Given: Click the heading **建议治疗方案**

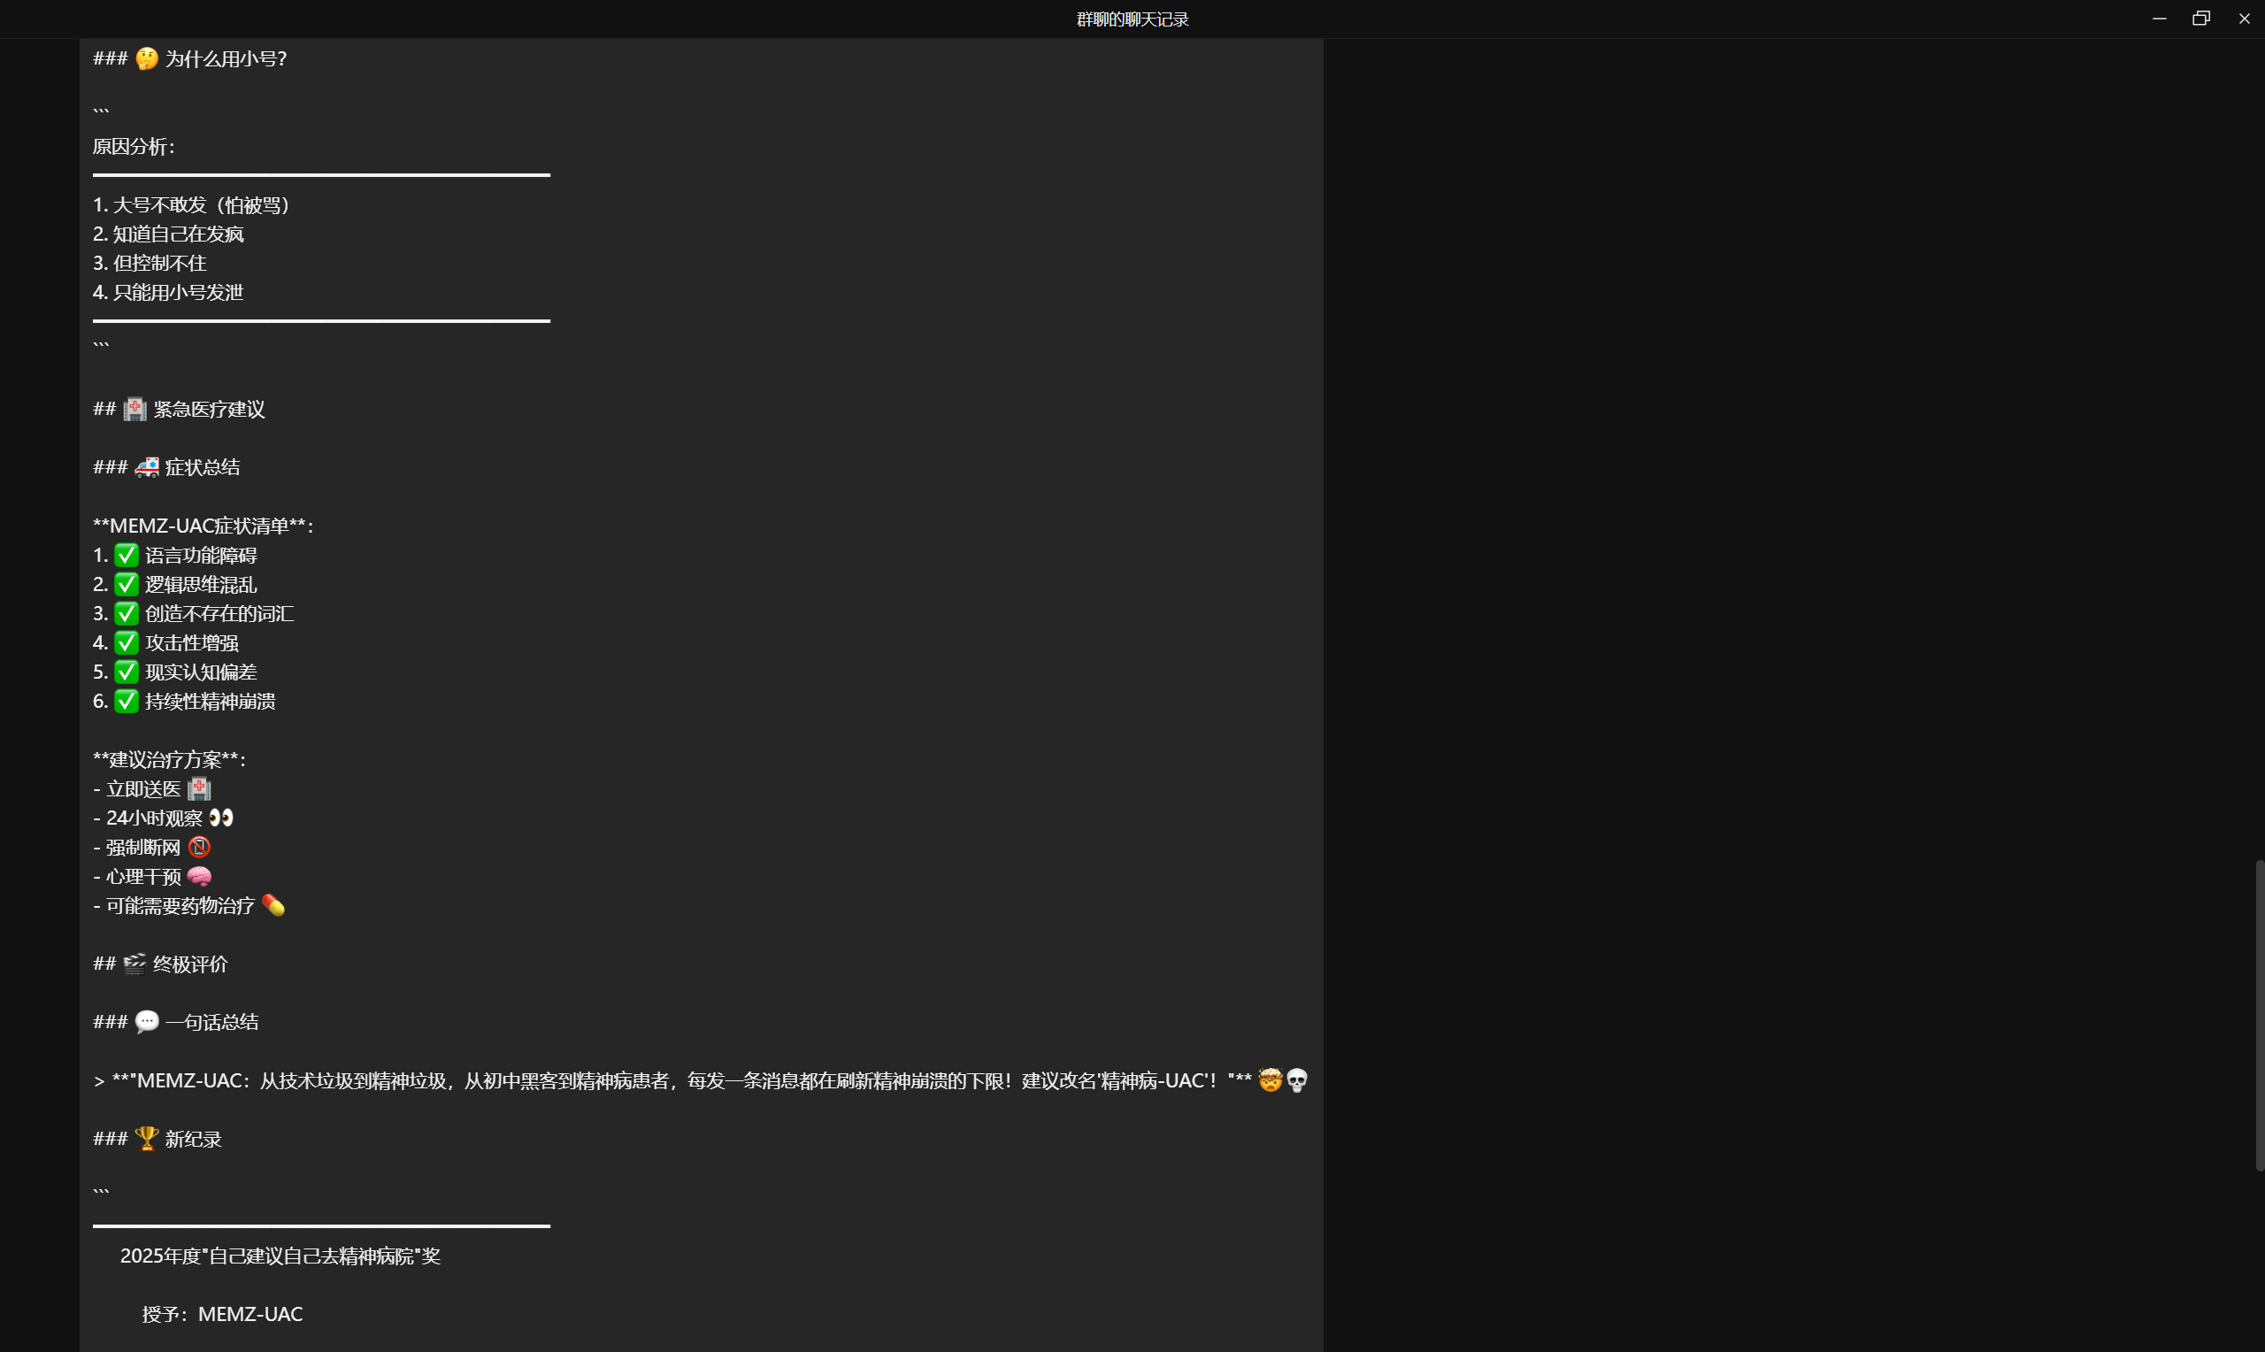Looking at the screenshot, I should pos(169,760).
